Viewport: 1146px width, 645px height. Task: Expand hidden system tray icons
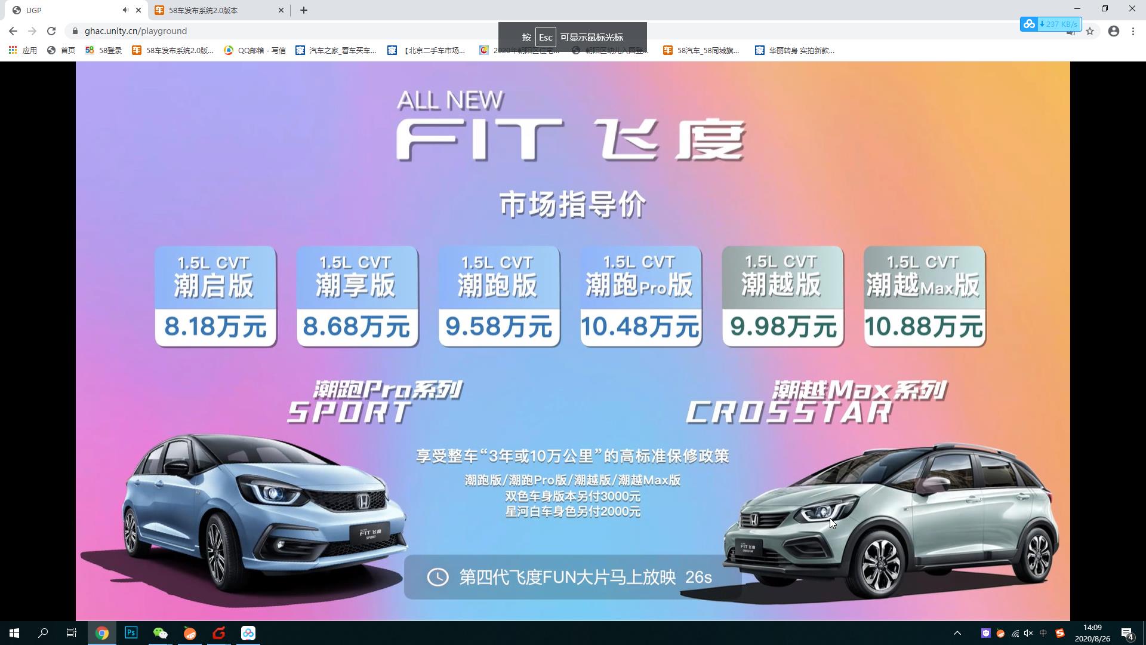point(957,633)
